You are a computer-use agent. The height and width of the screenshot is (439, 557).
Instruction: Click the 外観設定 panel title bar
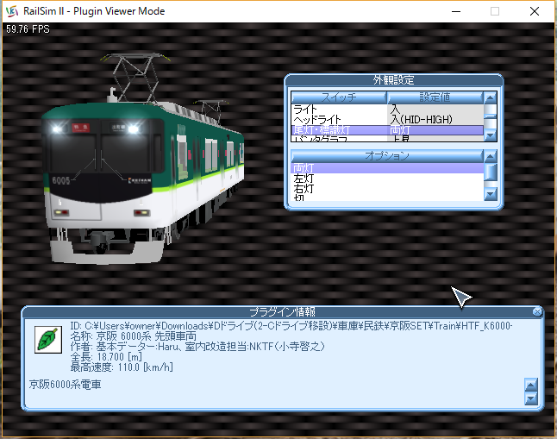tap(393, 80)
